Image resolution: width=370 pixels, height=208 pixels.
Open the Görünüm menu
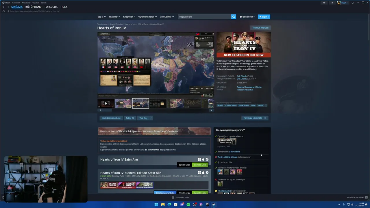coord(16,3)
